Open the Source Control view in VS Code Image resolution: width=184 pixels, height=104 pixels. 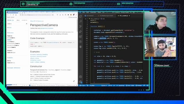tap(80, 26)
